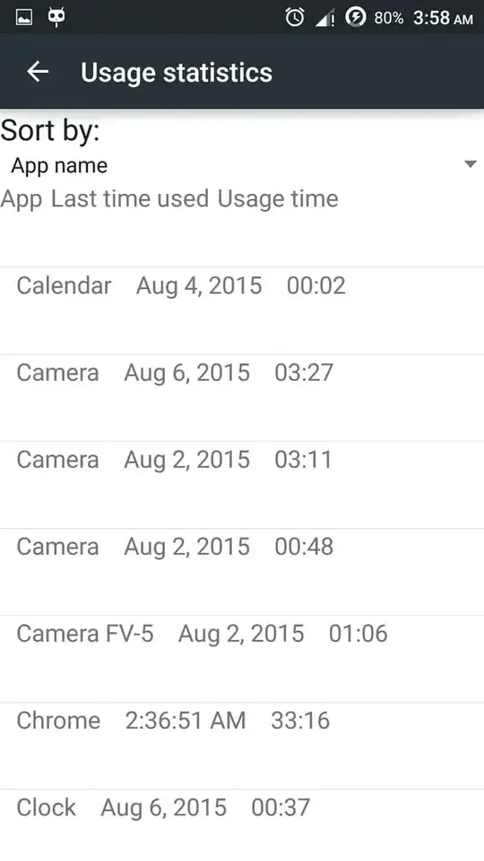This screenshot has height=861, width=484.
Task: Tap the Usage statistics title
Action: click(x=177, y=73)
